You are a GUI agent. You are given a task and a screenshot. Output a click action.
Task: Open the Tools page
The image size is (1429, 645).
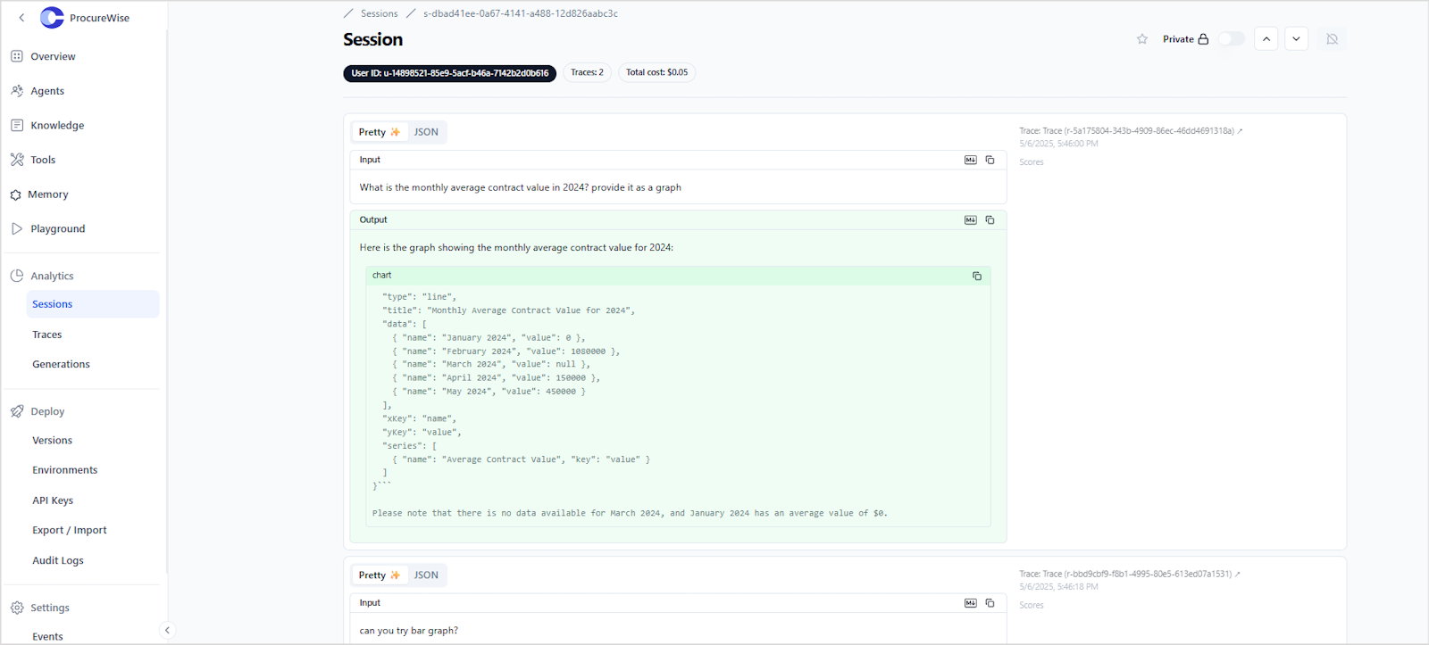tap(43, 160)
